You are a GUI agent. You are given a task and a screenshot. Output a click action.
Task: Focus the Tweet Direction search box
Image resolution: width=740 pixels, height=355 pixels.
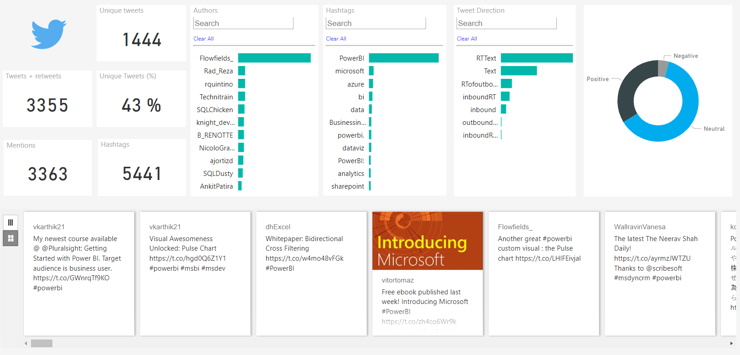tap(507, 23)
